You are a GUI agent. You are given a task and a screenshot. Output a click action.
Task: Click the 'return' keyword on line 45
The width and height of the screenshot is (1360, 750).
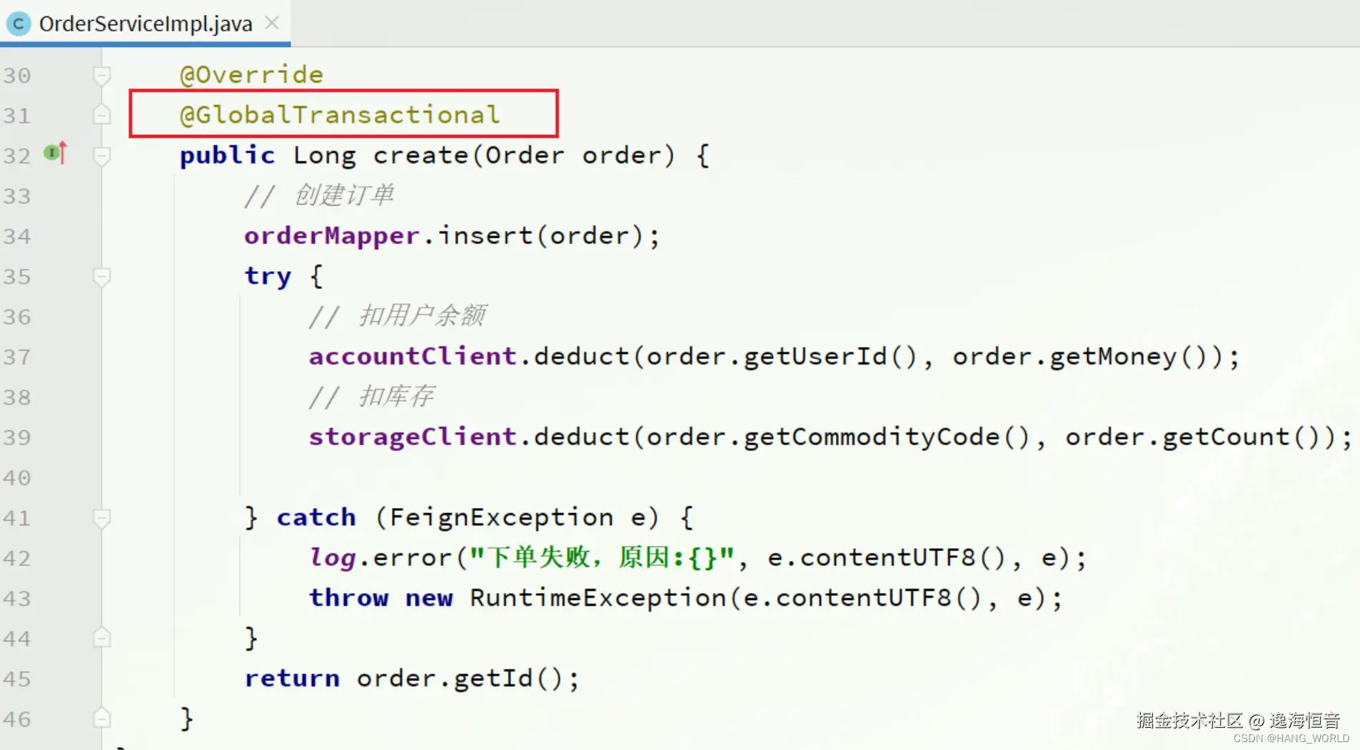click(292, 679)
